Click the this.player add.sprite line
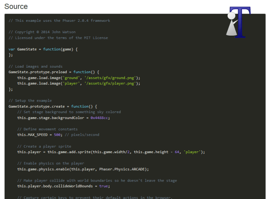Viewport: 268px width, 199px height. 111,152
